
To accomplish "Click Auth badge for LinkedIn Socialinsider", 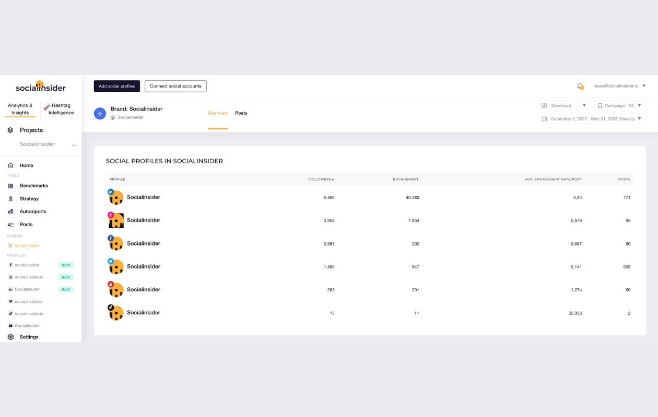I will (x=66, y=289).
